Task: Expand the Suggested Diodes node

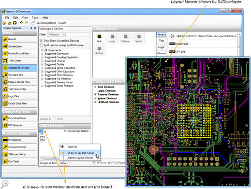Action: 42,64
